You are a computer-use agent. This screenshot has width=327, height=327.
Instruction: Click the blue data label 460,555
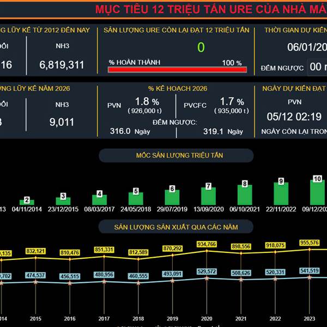click(x=138, y=276)
